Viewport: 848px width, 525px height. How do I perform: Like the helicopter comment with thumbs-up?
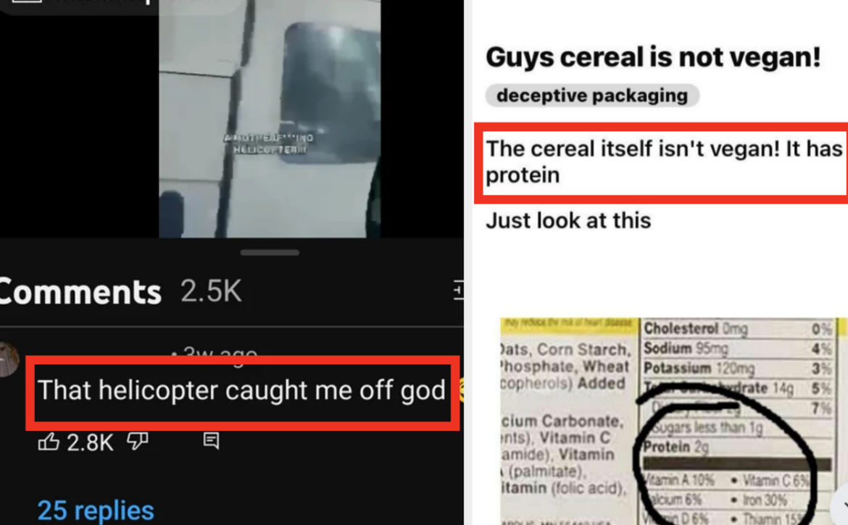point(48,442)
